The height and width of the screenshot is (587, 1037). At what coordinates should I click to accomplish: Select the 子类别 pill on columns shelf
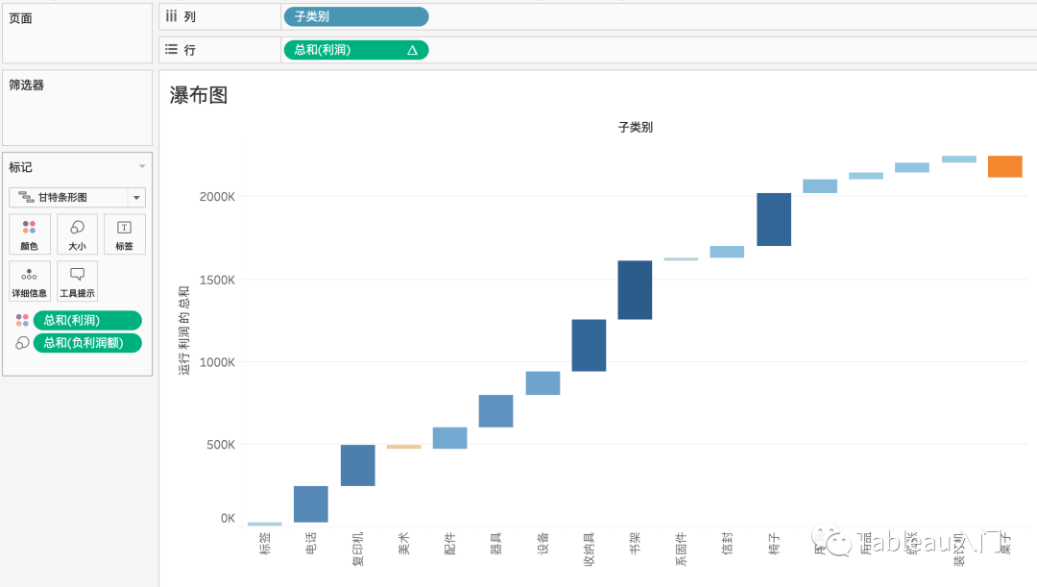[356, 16]
